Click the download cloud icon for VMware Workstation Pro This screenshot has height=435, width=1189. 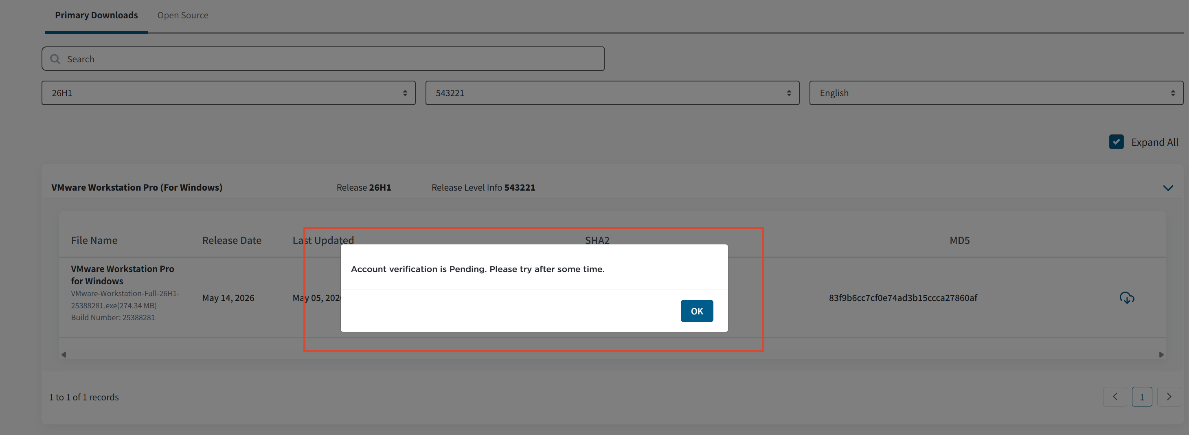[1127, 298]
